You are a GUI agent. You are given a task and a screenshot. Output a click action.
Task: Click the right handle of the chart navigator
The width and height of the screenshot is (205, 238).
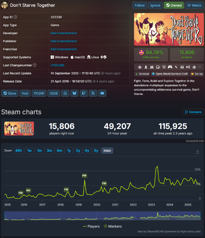click(200, 215)
